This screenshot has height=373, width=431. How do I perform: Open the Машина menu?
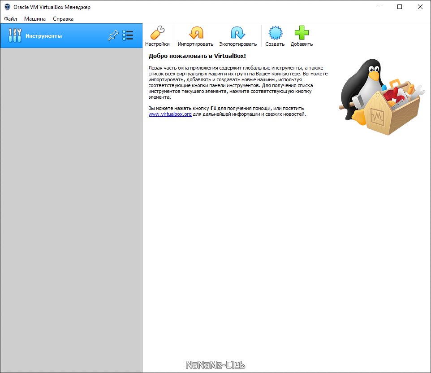point(35,19)
